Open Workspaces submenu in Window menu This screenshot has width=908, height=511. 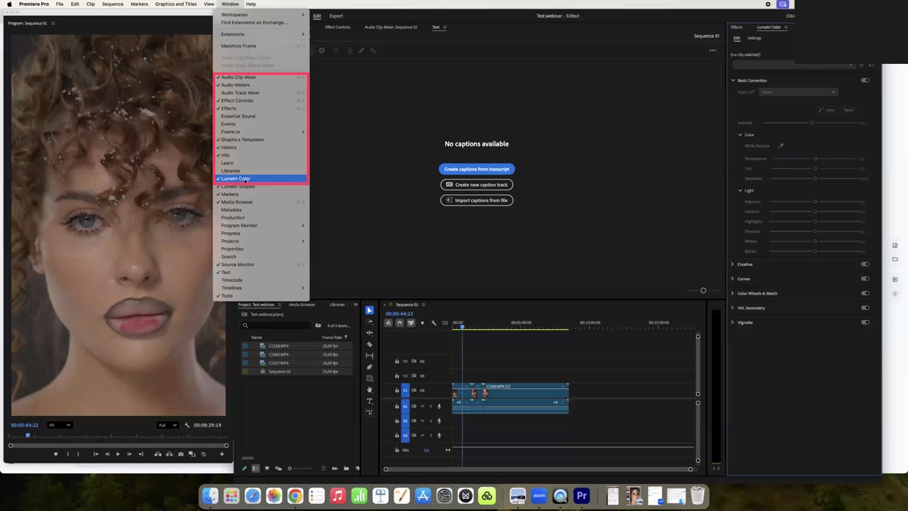click(x=261, y=15)
